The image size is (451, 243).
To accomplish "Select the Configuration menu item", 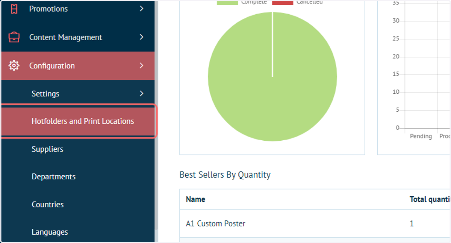I will click(x=78, y=66).
